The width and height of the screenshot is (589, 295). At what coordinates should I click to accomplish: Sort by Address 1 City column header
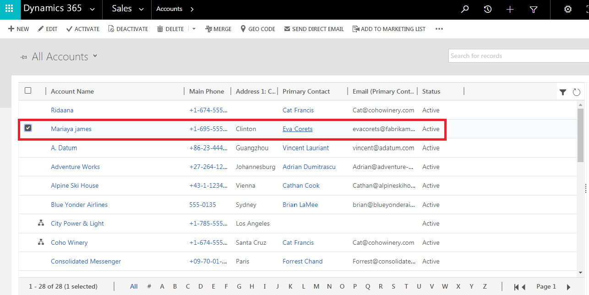(256, 91)
